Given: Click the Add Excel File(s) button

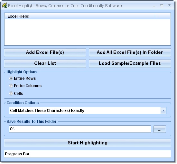Looking at the screenshot, I should pyautogui.click(x=45, y=52).
